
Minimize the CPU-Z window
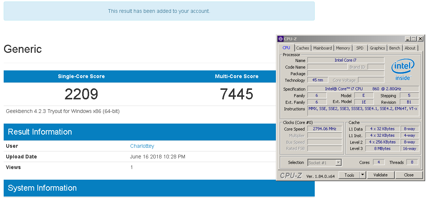(408, 39)
